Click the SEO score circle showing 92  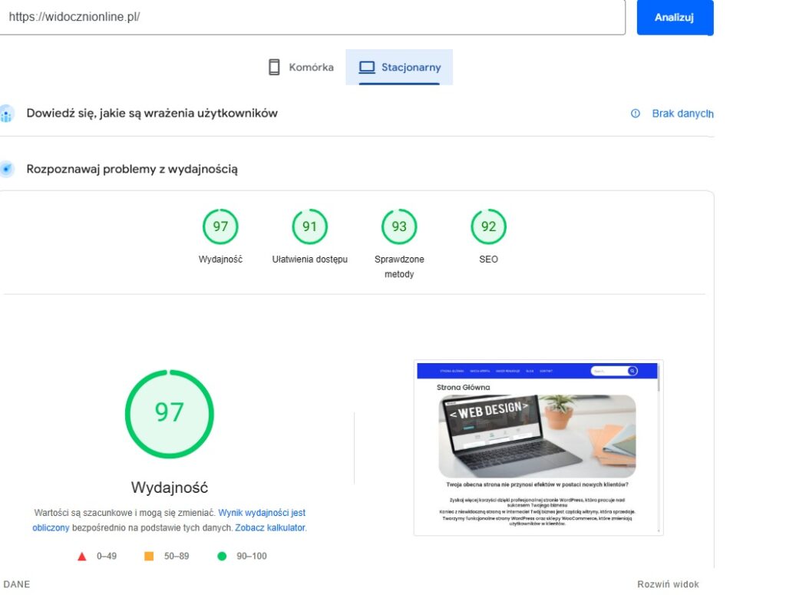(x=488, y=226)
